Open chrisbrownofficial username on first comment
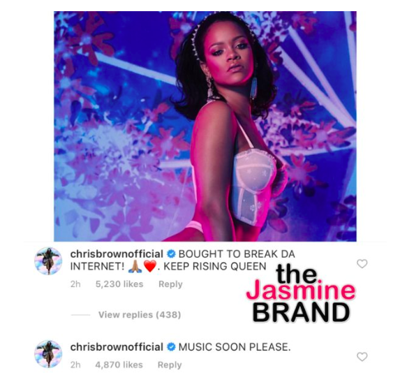 pos(117,254)
